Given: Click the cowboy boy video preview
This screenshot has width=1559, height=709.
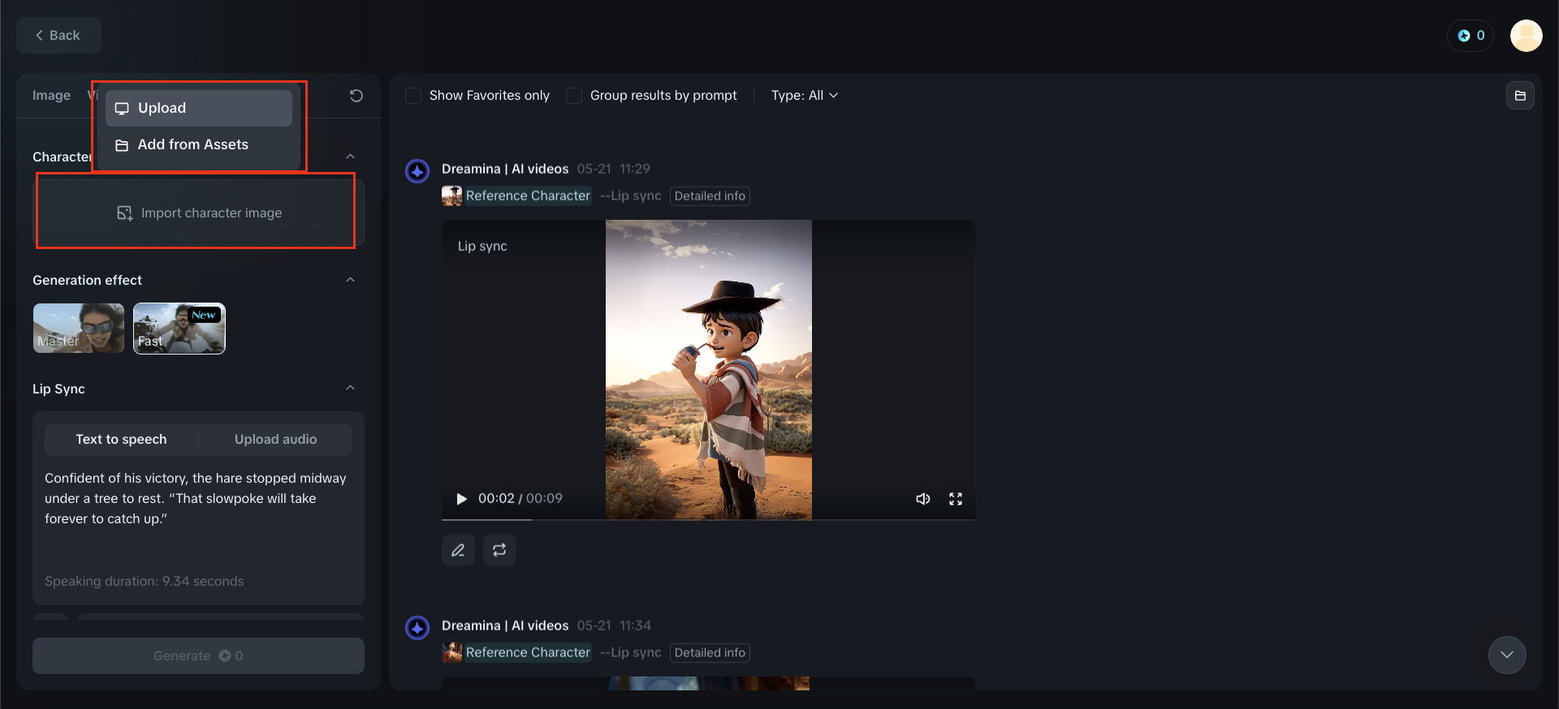Looking at the screenshot, I should click(708, 369).
